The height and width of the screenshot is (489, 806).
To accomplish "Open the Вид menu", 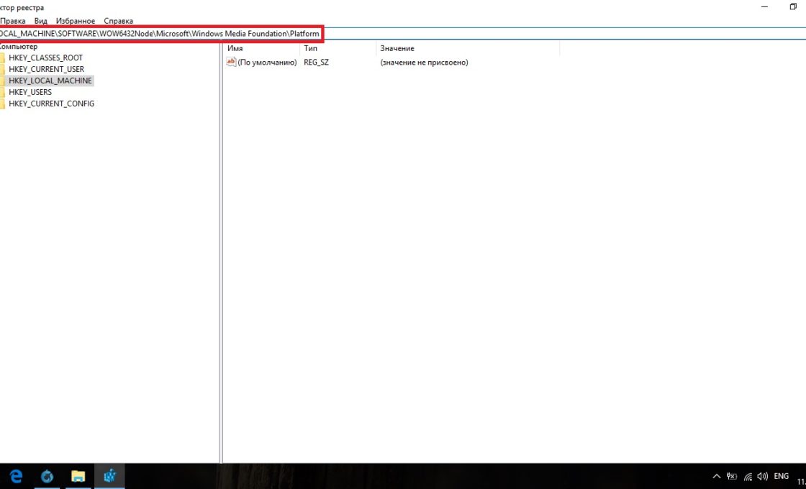I will point(40,21).
